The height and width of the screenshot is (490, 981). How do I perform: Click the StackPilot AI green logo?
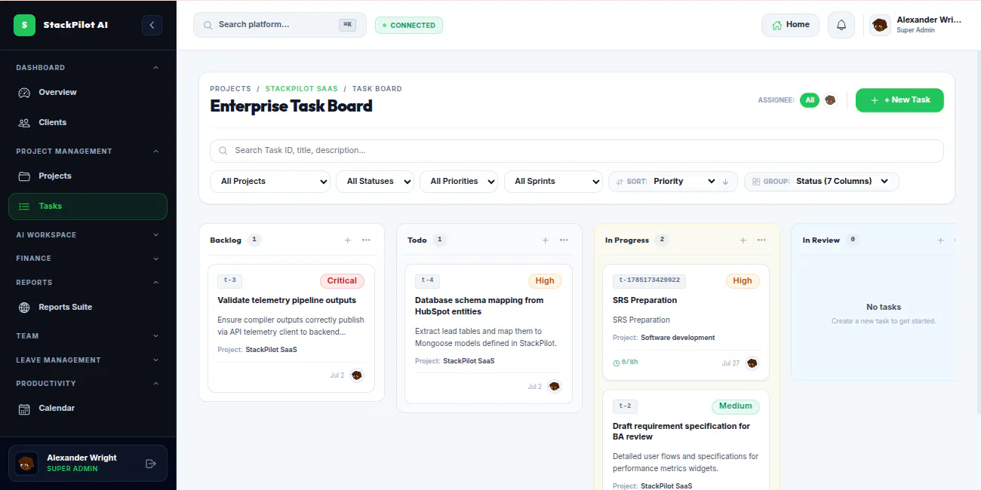point(25,25)
